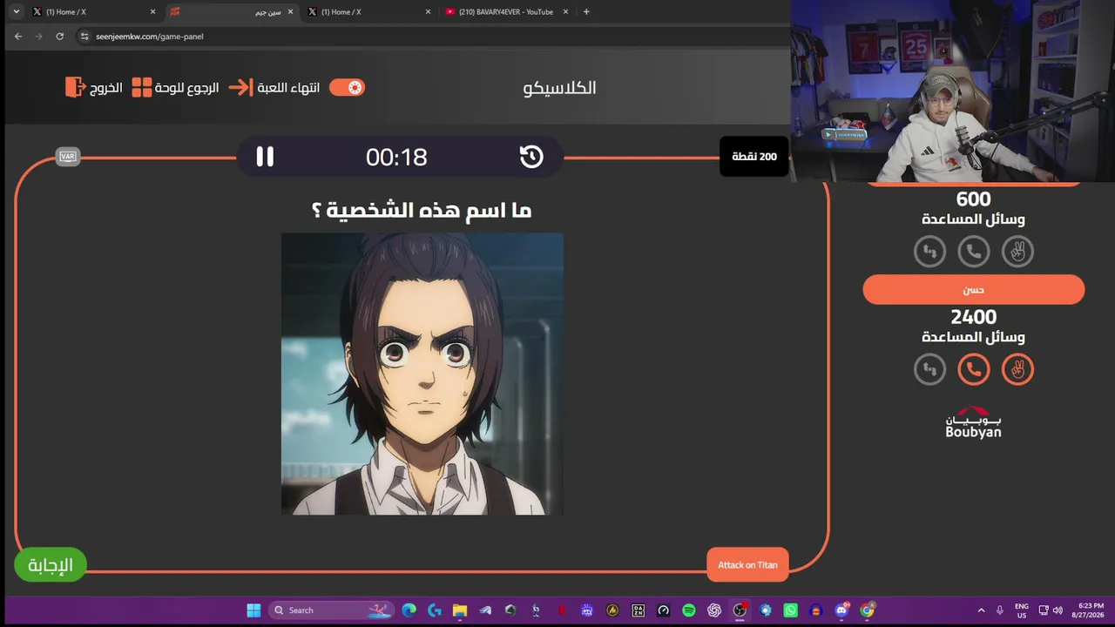Close the BAVARY4EVER YouTube tab

tap(565, 12)
